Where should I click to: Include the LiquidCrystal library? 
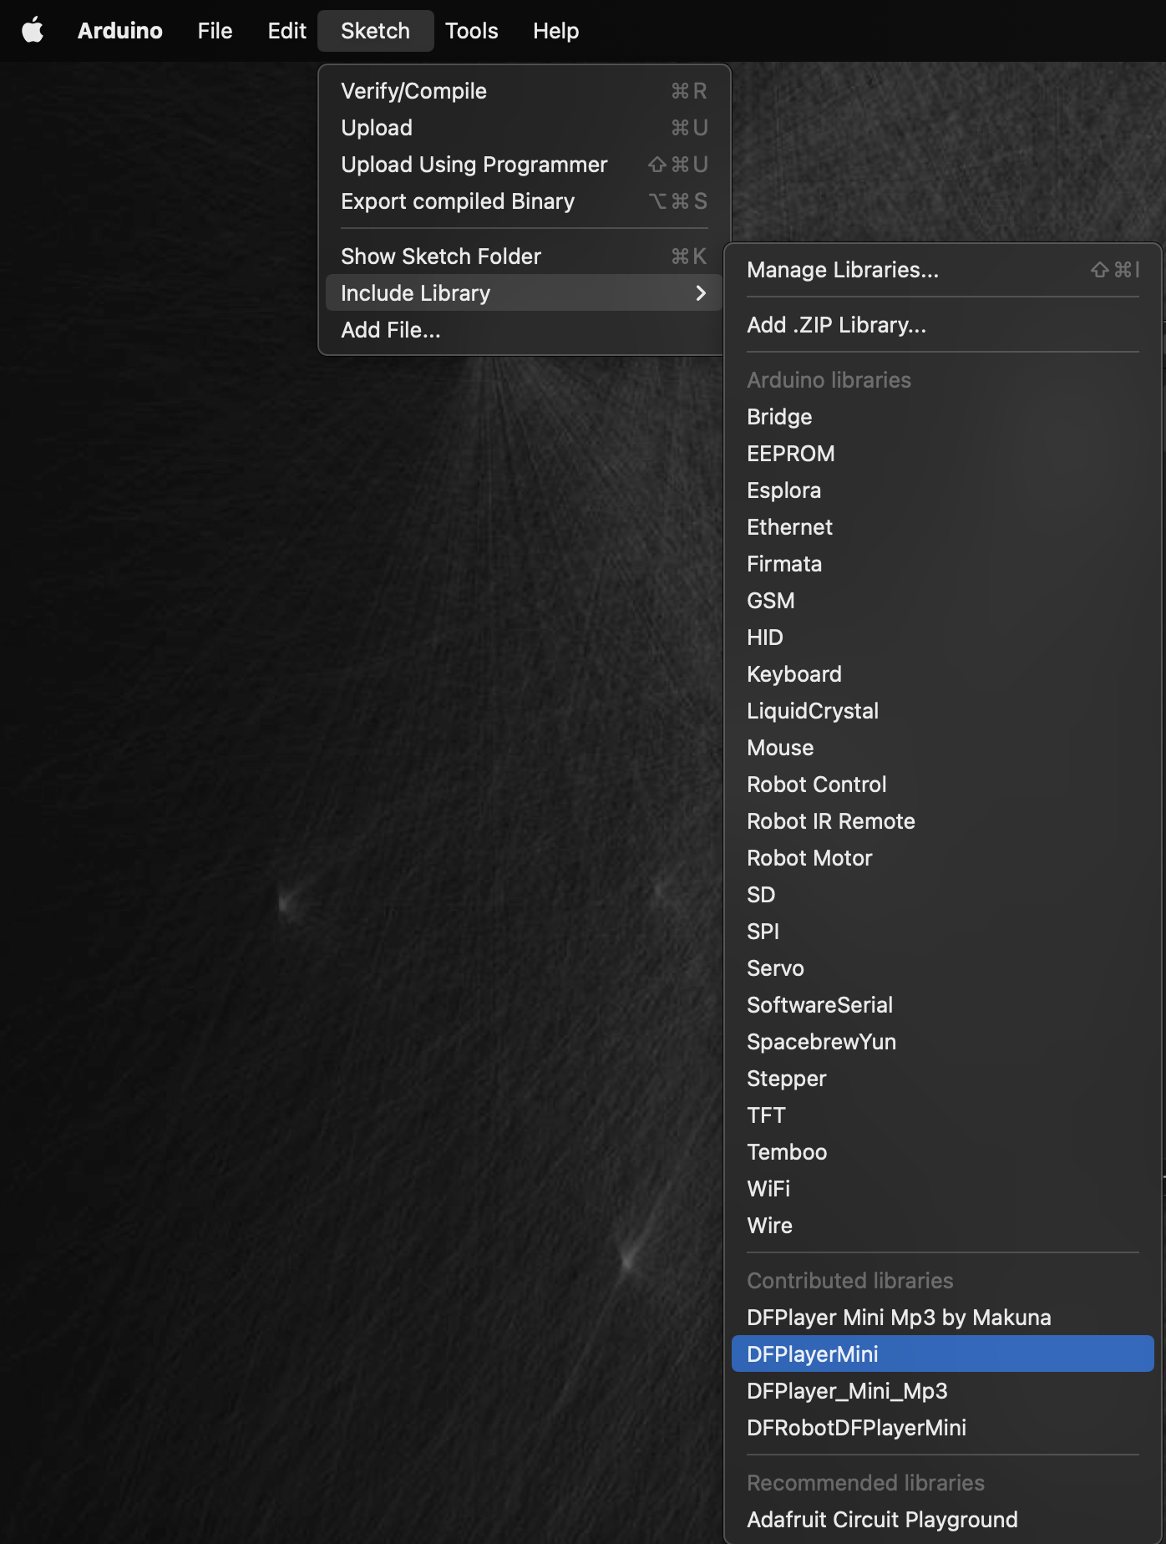point(942,711)
